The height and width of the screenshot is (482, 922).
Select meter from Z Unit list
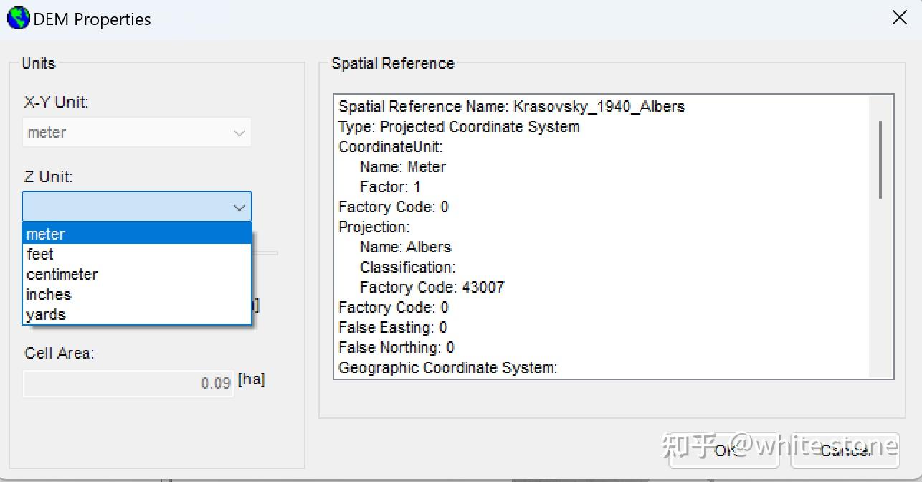[137, 234]
